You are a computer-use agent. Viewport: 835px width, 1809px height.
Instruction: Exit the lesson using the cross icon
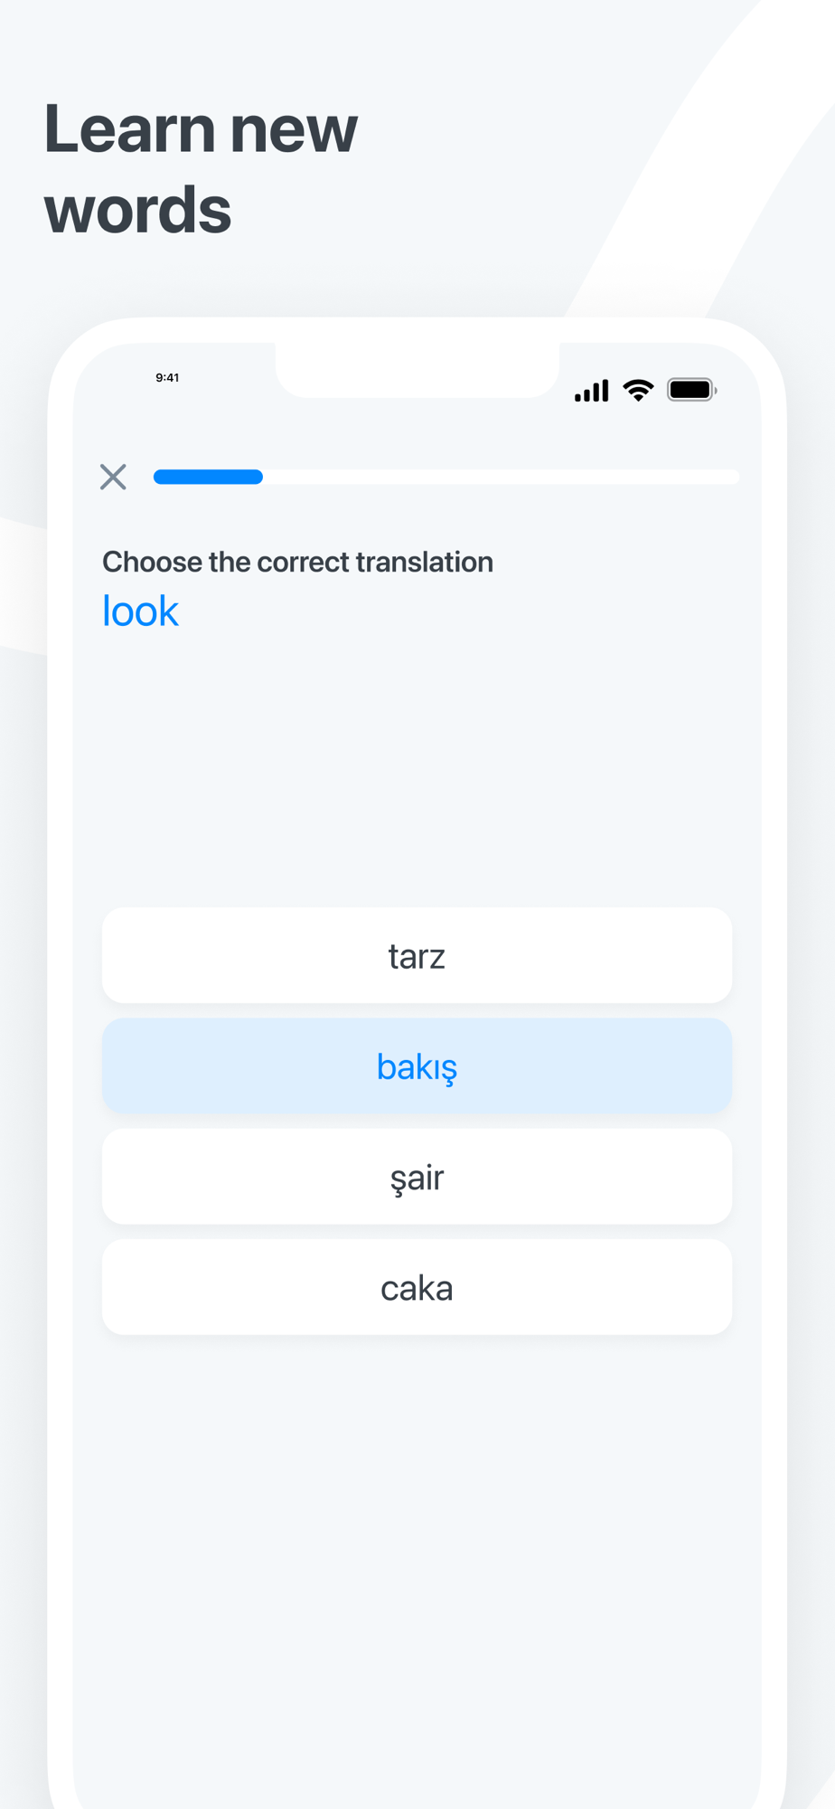[113, 477]
